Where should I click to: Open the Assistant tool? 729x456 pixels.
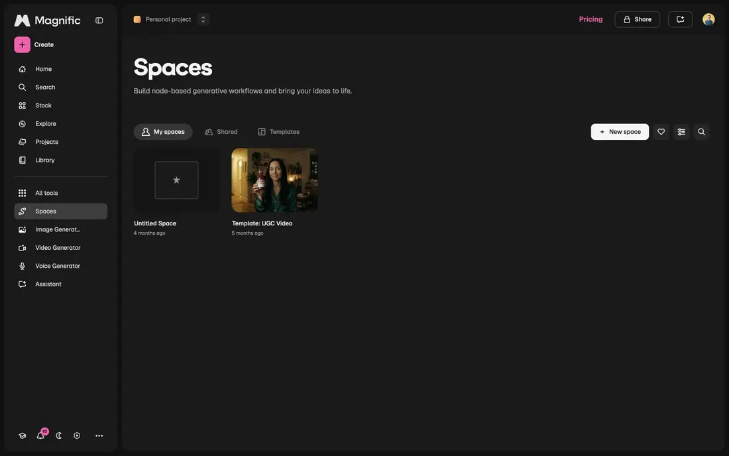point(60,284)
